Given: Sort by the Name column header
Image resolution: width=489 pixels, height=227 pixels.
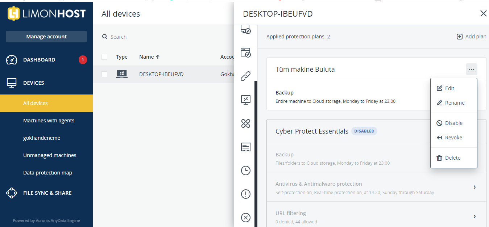Looking at the screenshot, I should point(147,57).
